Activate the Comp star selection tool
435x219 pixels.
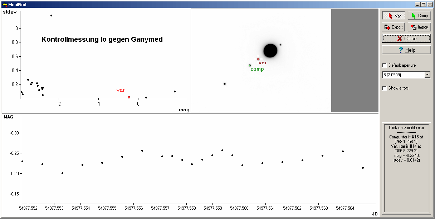(x=419, y=16)
